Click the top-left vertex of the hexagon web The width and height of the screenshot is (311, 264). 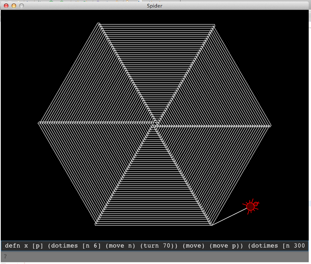(x=99, y=24)
